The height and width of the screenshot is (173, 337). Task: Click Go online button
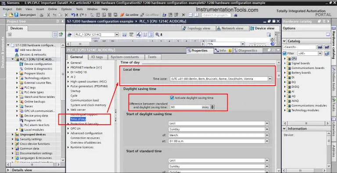click(129, 15)
